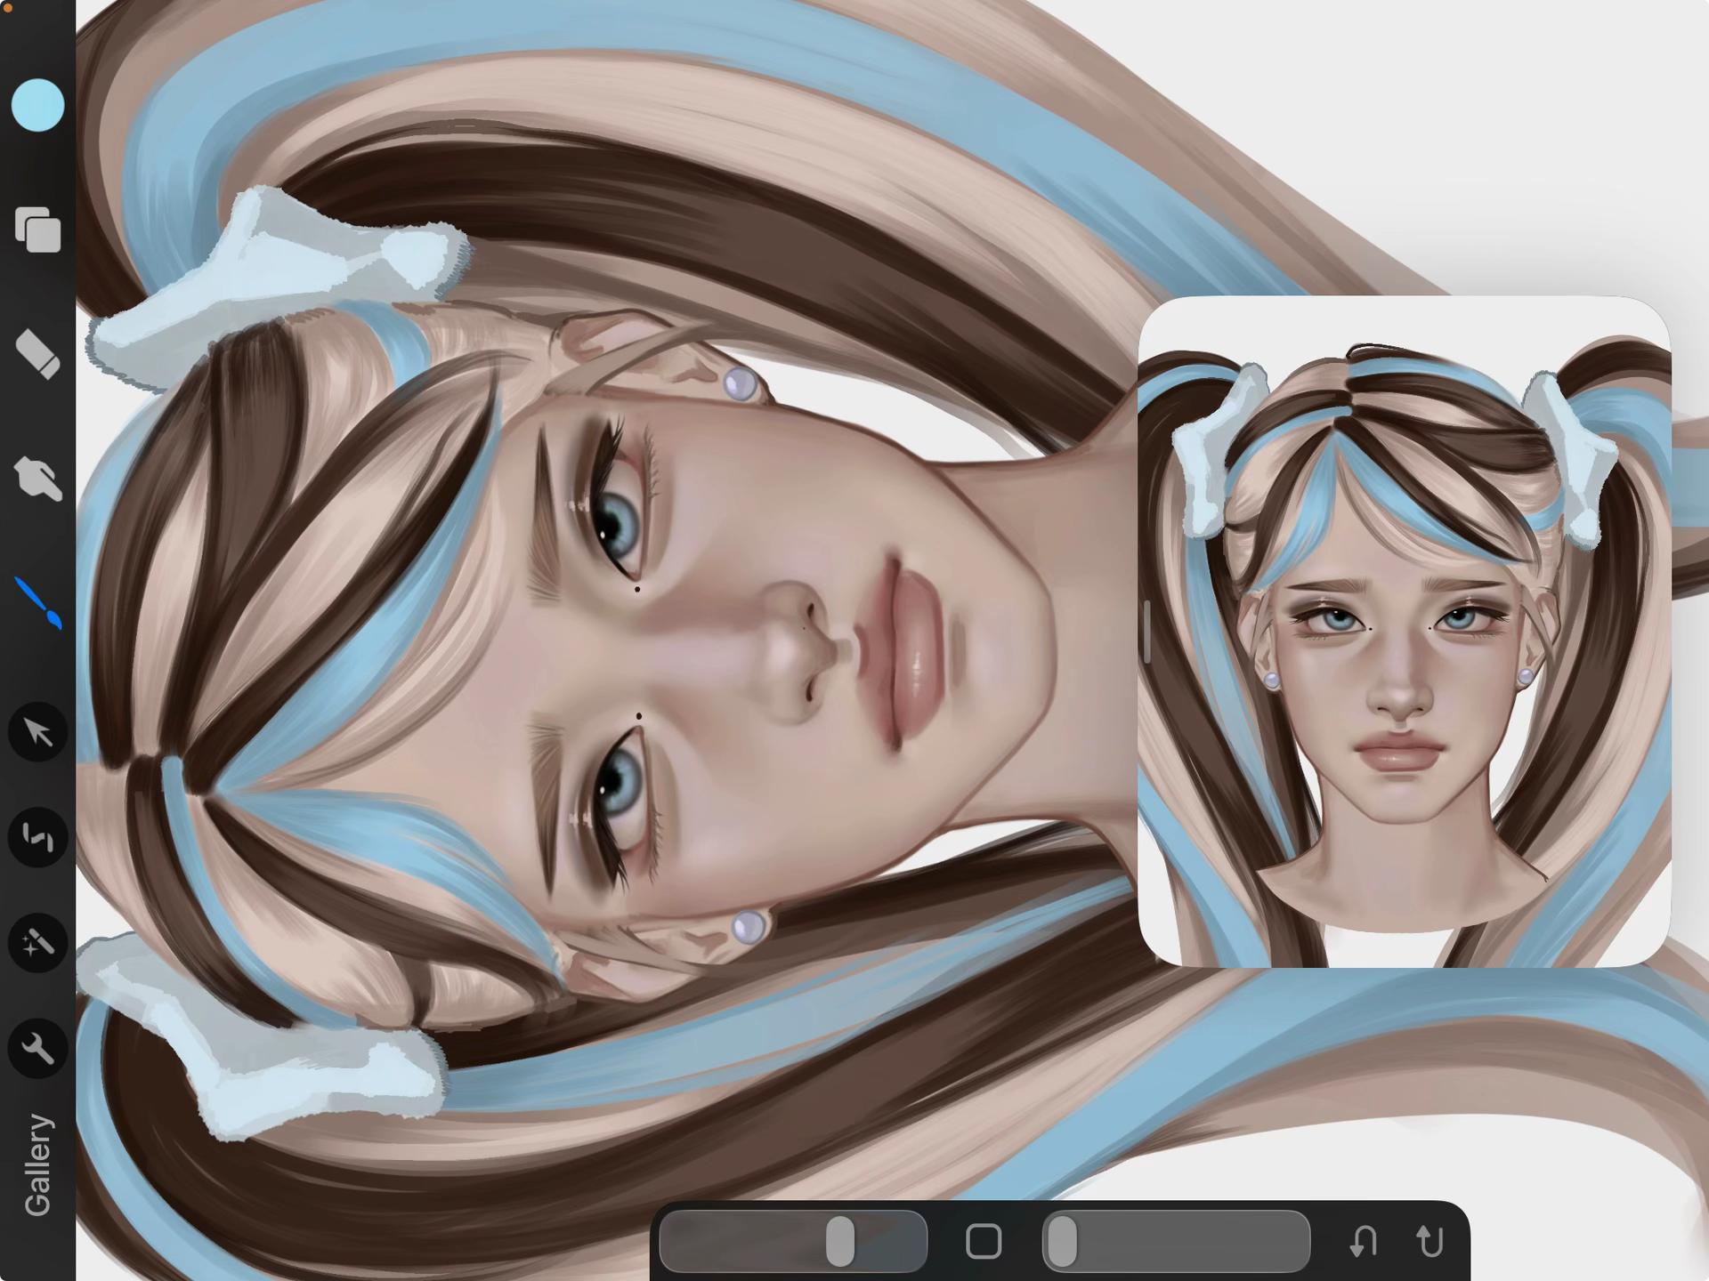Redo the last undone stroke
The width and height of the screenshot is (1709, 1281).
click(1430, 1241)
